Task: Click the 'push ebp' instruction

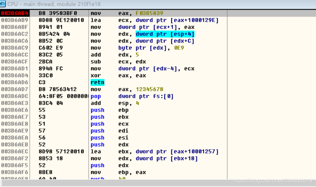Action: click(x=109, y=110)
